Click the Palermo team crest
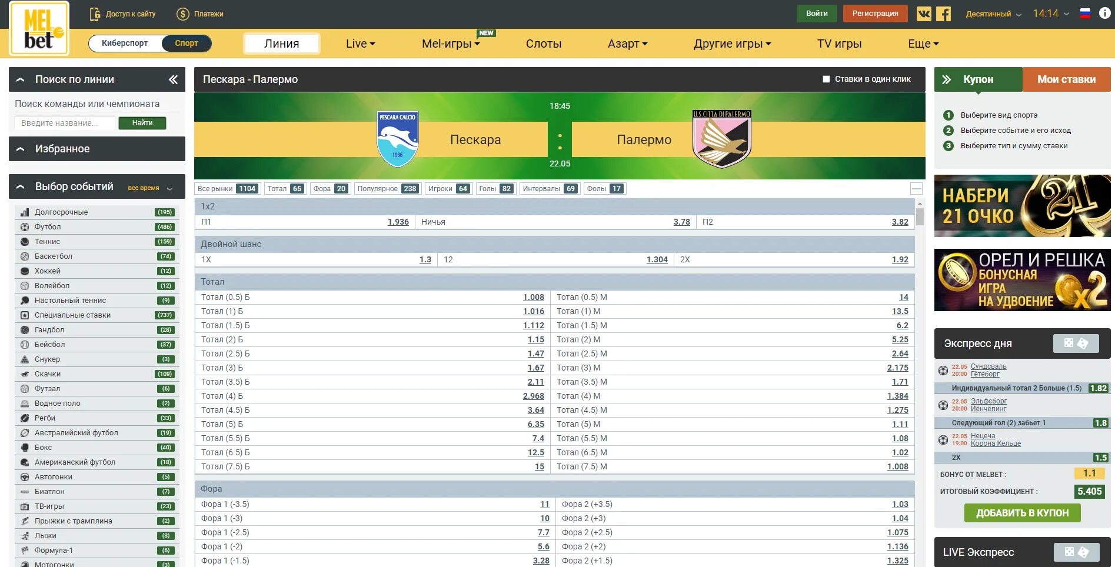This screenshot has width=1115, height=567. click(722, 139)
